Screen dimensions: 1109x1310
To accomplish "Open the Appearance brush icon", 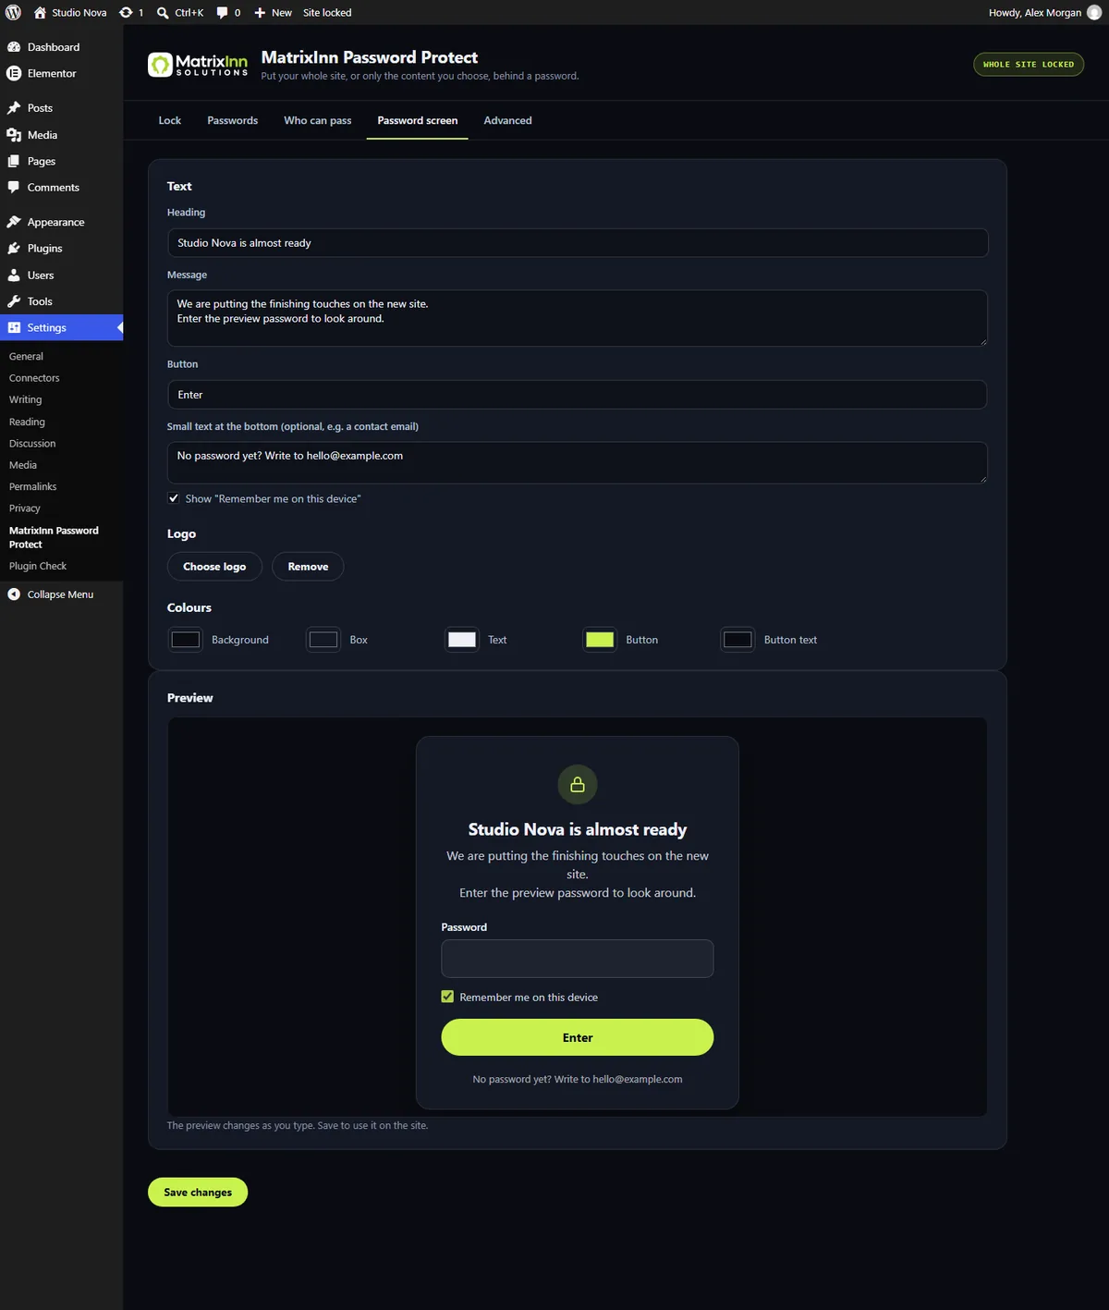I will [14, 222].
